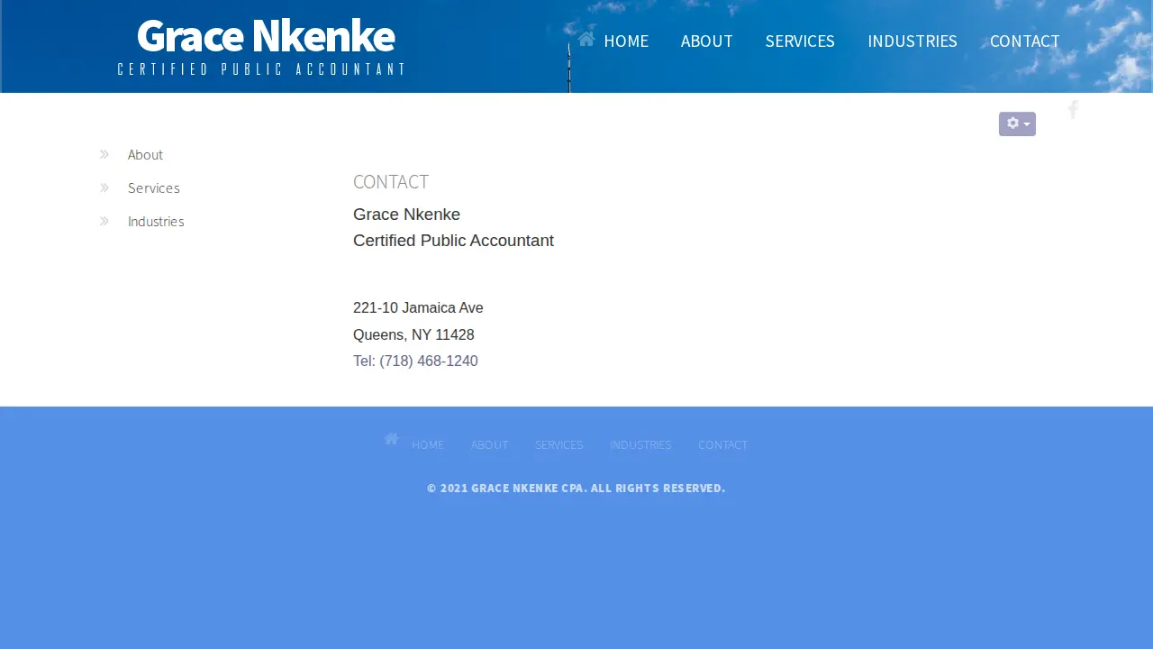Click HOME in the footer menu
1153x649 pixels.
428,445
